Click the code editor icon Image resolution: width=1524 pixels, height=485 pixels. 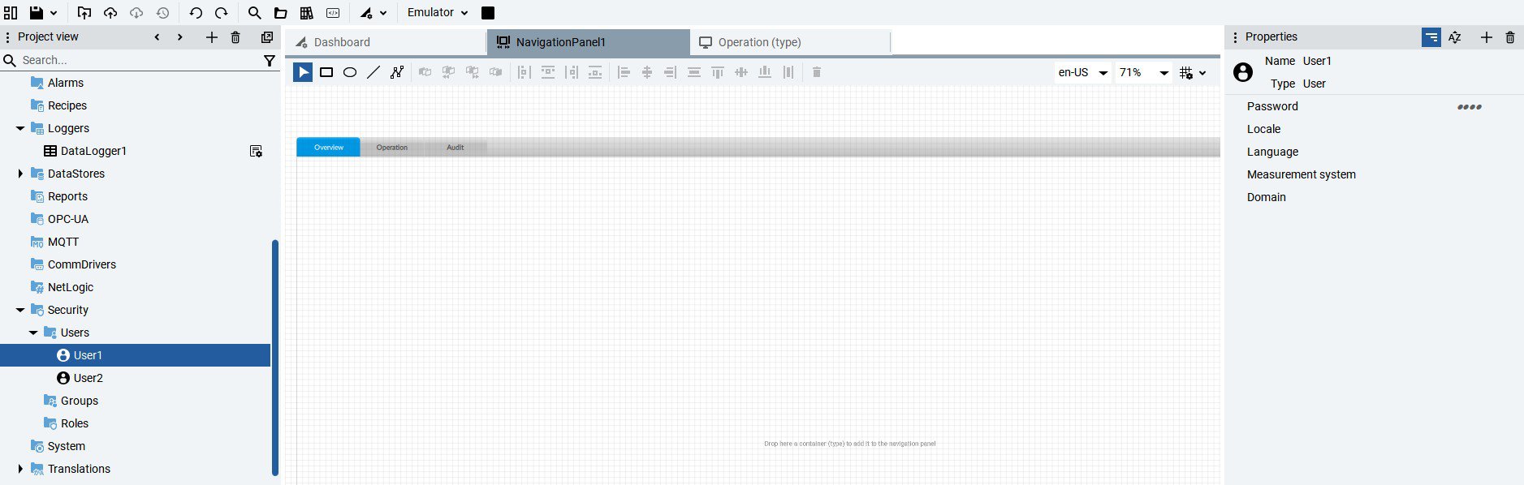[x=333, y=13]
